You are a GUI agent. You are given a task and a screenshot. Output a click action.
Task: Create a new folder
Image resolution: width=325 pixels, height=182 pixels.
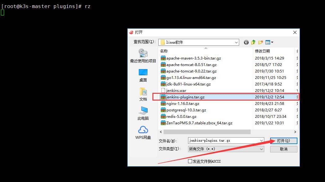click(x=261, y=42)
